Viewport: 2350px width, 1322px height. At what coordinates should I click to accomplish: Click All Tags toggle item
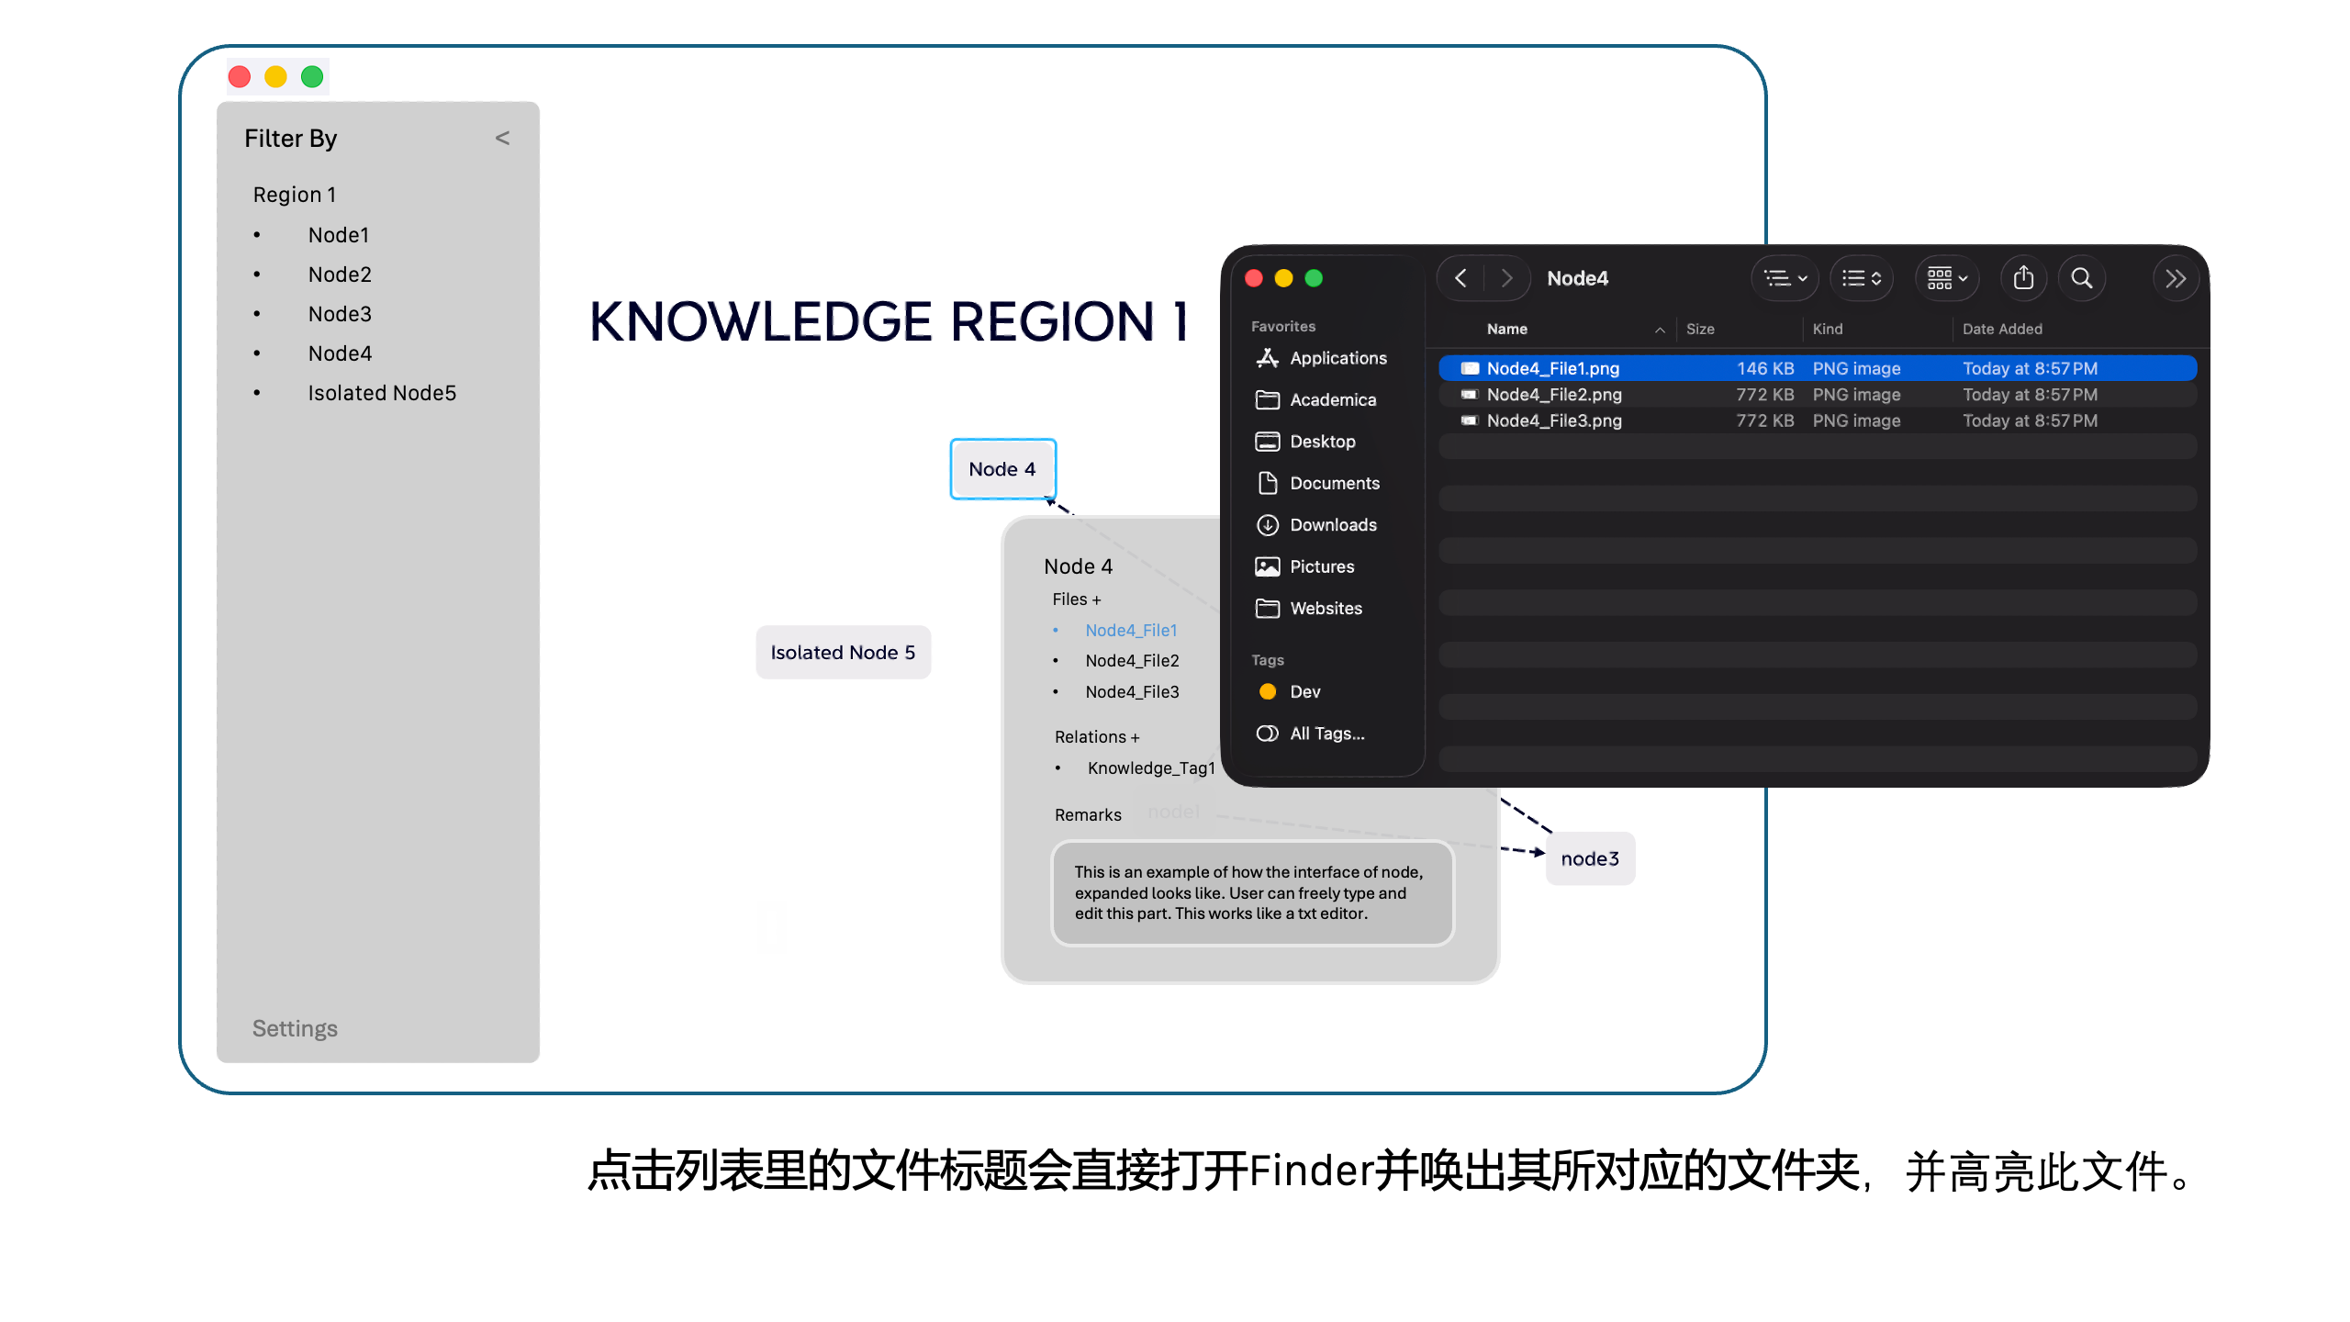click(1326, 734)
